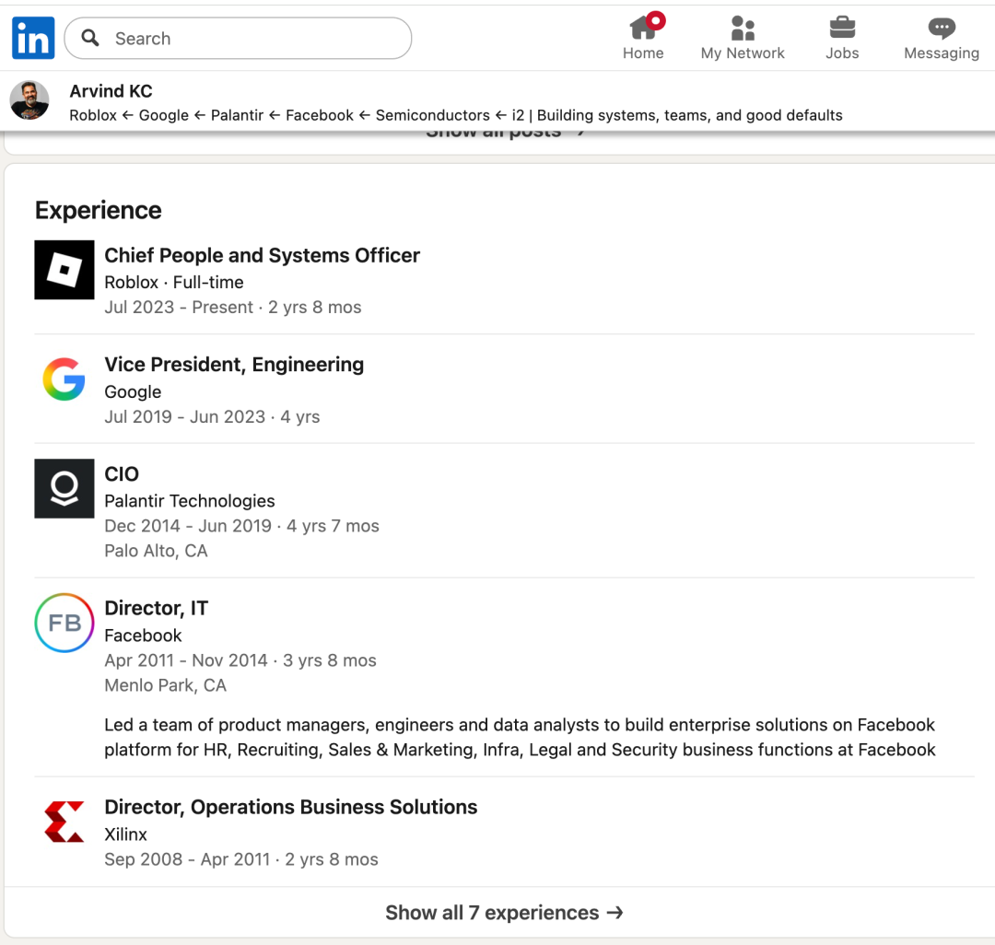This screenshot has height=945, width=995.
Task: Click the Xilinx company logo
Action: (64, 822)
